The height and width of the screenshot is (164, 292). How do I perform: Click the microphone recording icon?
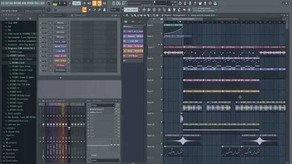[x=190, y=3]
